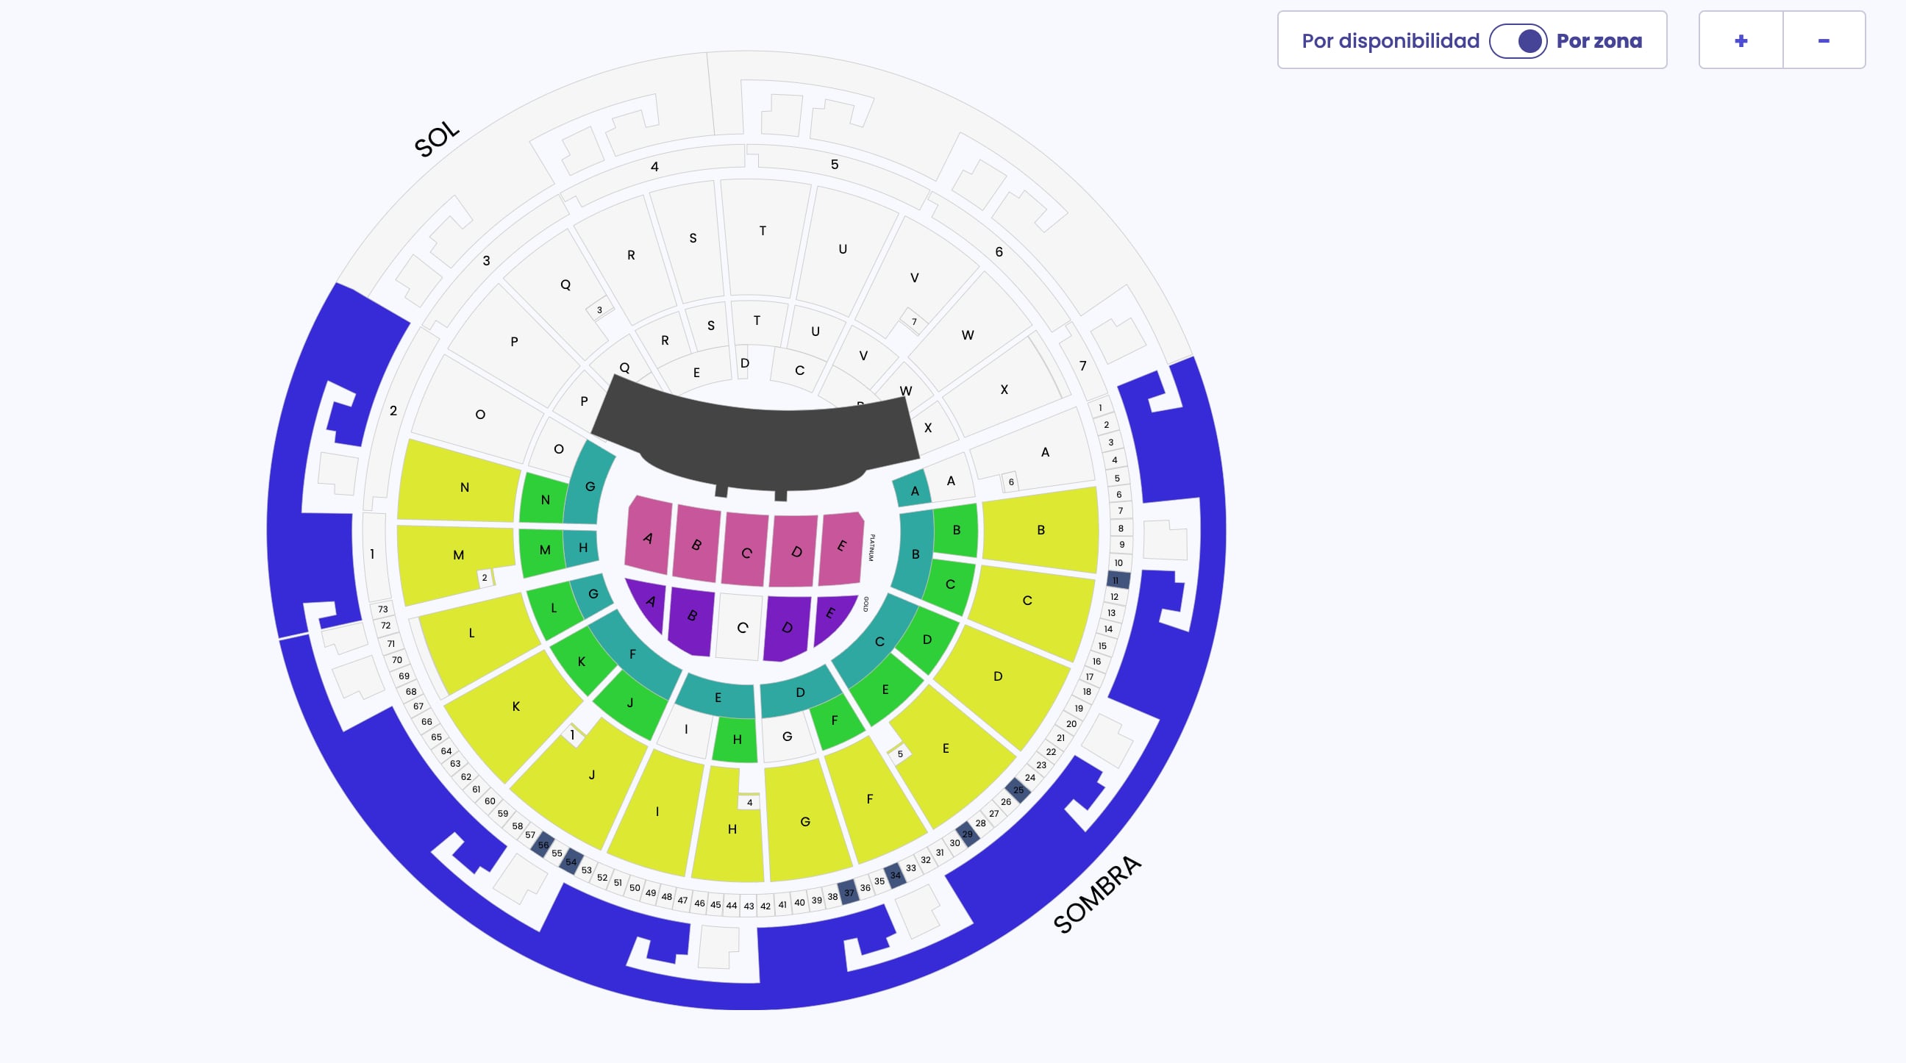Select dark box number 37

[x=848, y=892]
